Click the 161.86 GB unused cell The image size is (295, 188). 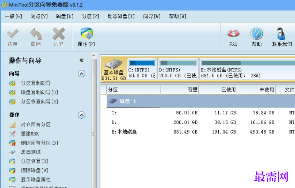(x=262, y=122)
